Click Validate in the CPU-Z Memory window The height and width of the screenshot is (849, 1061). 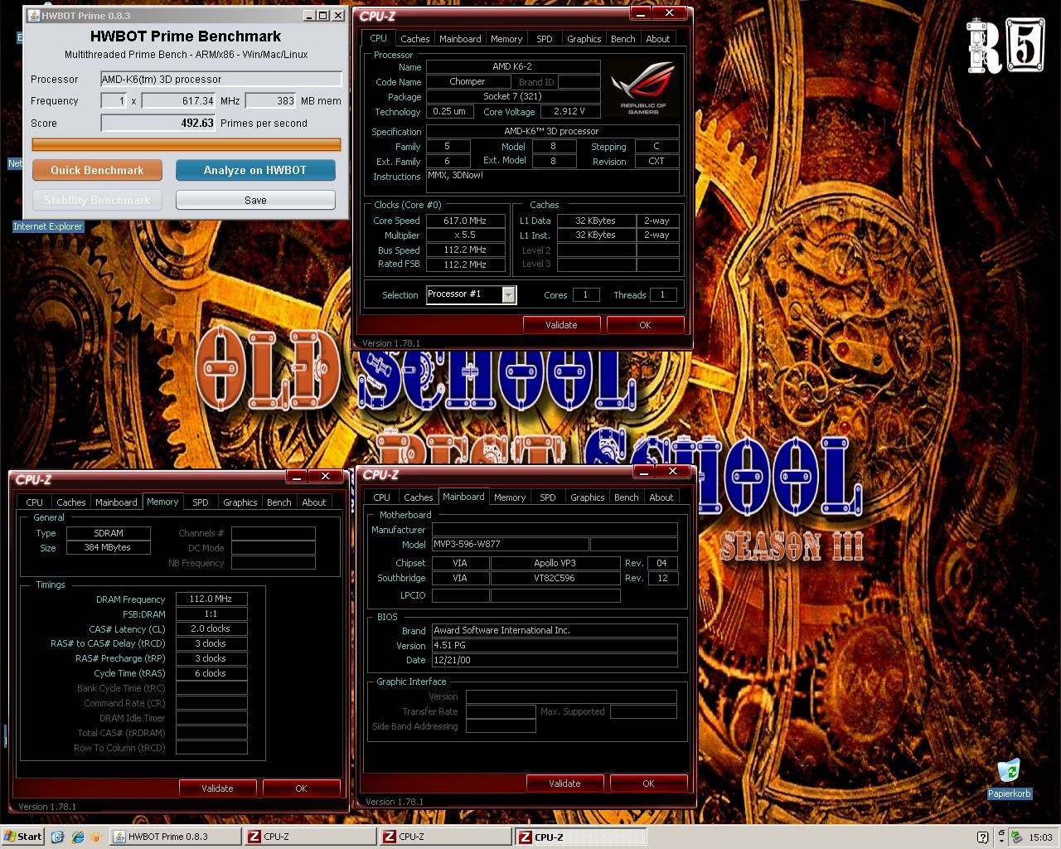point(217,788)
